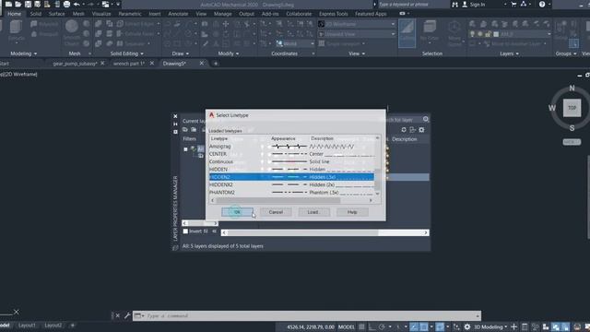Expand the Solid Editing panel dropdown
The height and width of the screenshot is (332, 590).
(x=127, y=53)
